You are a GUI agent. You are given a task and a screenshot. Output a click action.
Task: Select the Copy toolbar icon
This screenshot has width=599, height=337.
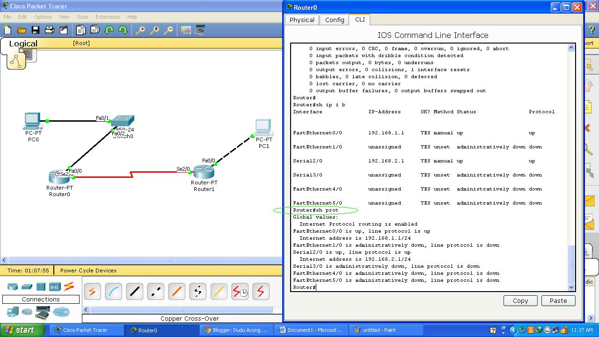[81, 30]
